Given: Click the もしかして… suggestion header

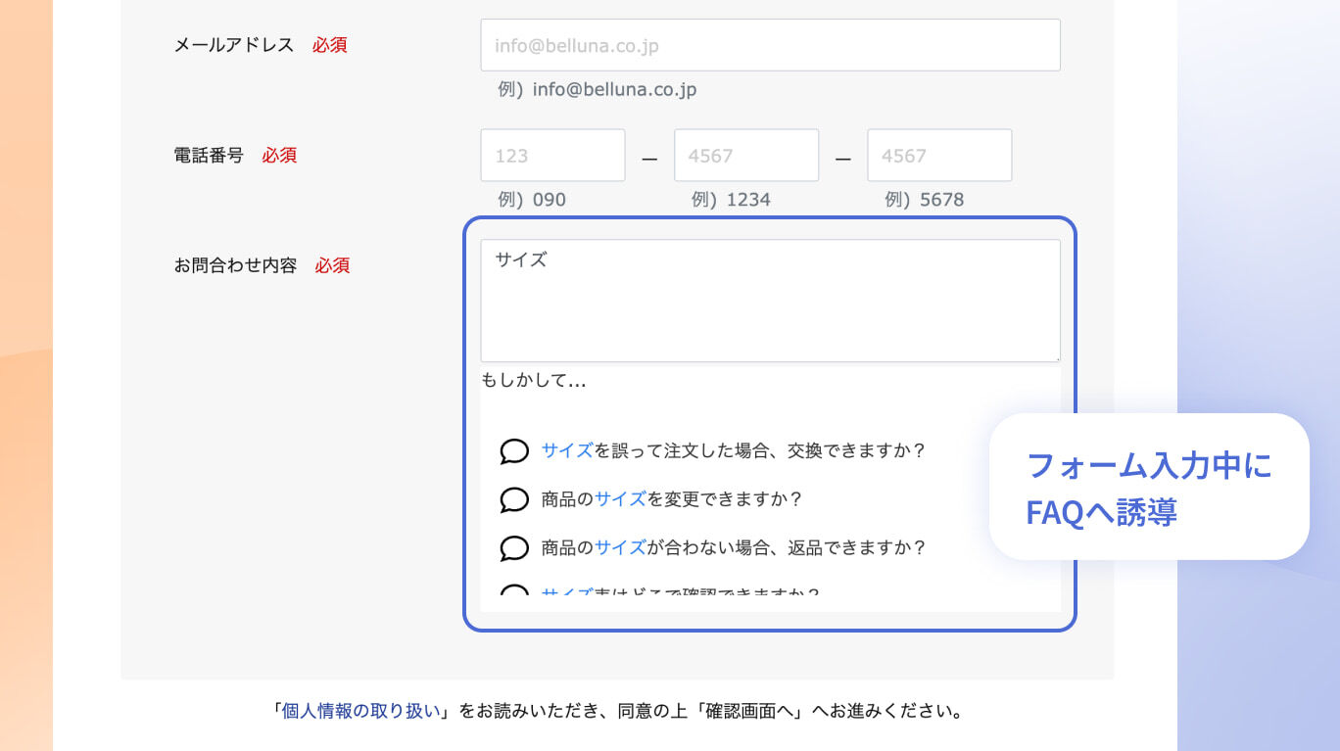Looking at the screenshot, I should pyautogui.click(x=533, y=381).
